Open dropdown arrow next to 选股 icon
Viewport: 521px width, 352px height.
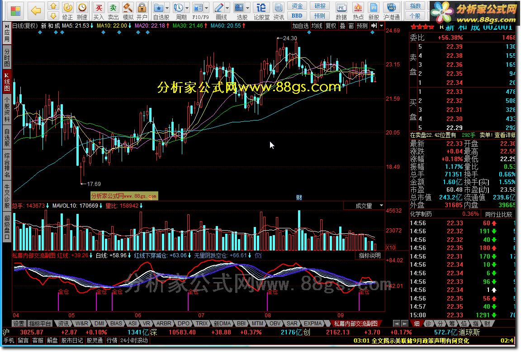pos(247,8)
